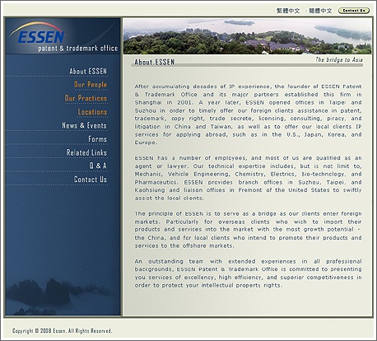377x341 pixels.
Task: Click the bridge to Asia tagline
Action: tap(339, 59)
